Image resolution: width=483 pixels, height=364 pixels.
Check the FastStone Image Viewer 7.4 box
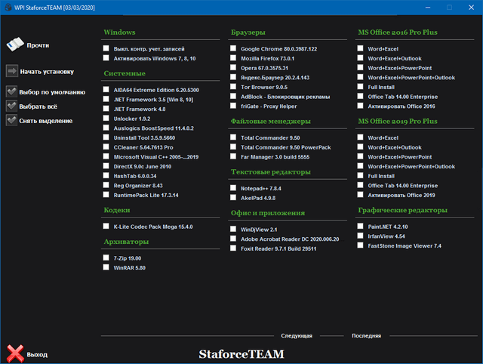tap(360, 245)
